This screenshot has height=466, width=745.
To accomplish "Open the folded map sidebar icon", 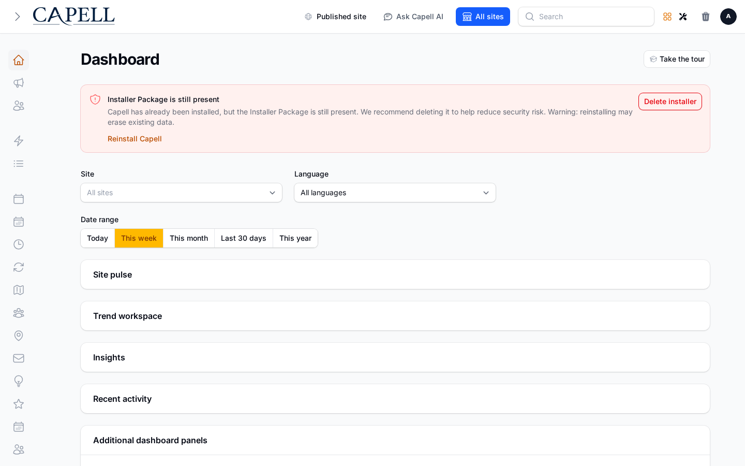I will point(19,290).
